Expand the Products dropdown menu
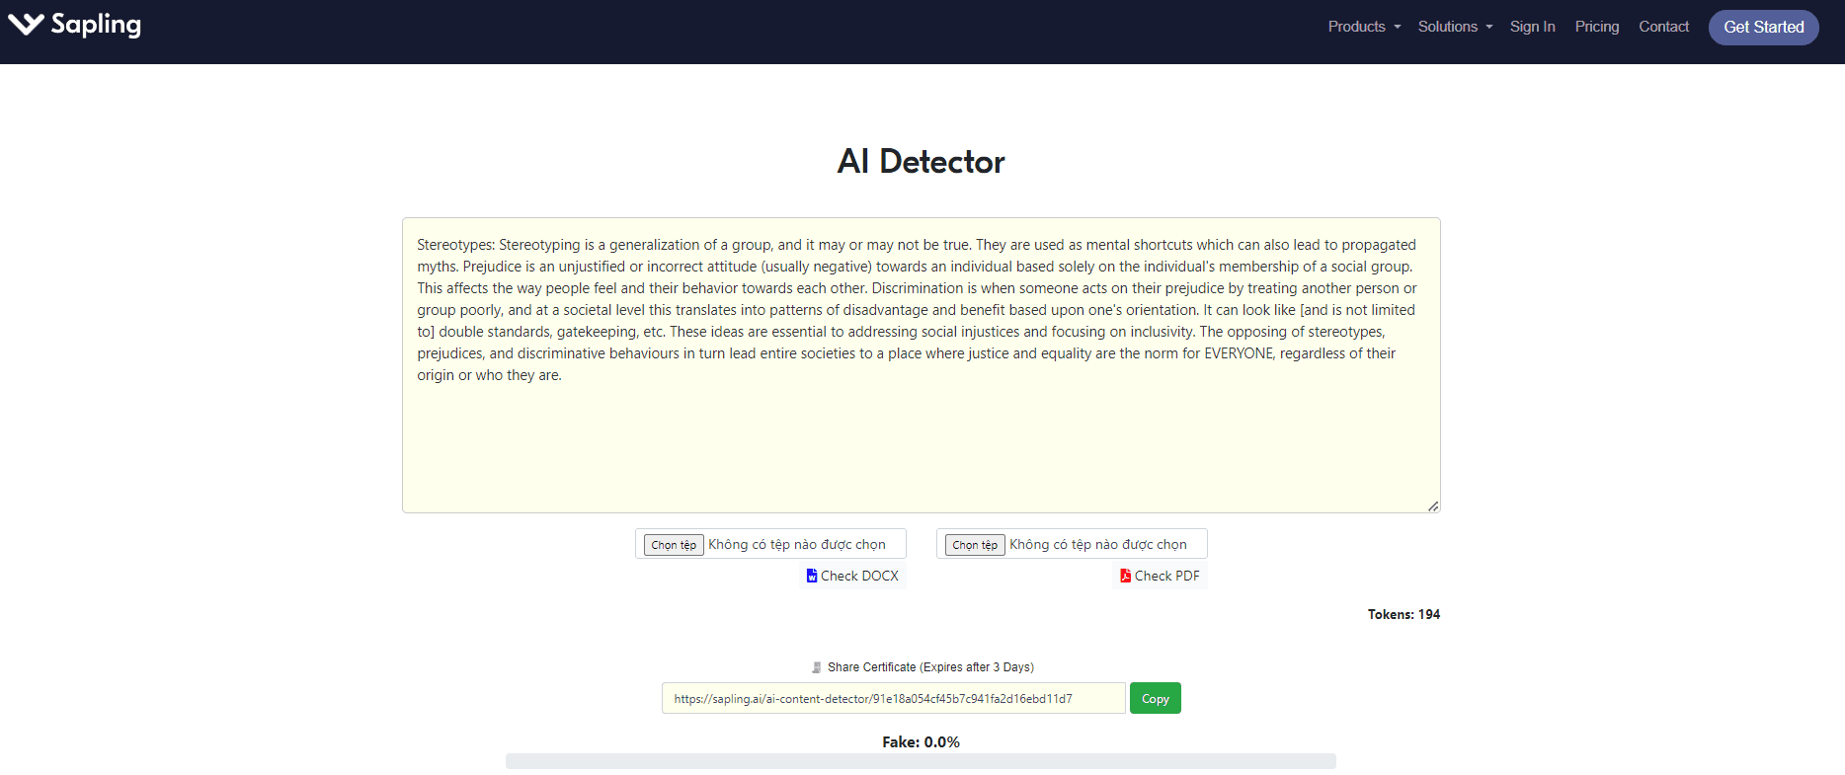This screenshot has height=775, width=1845. 1363,27
